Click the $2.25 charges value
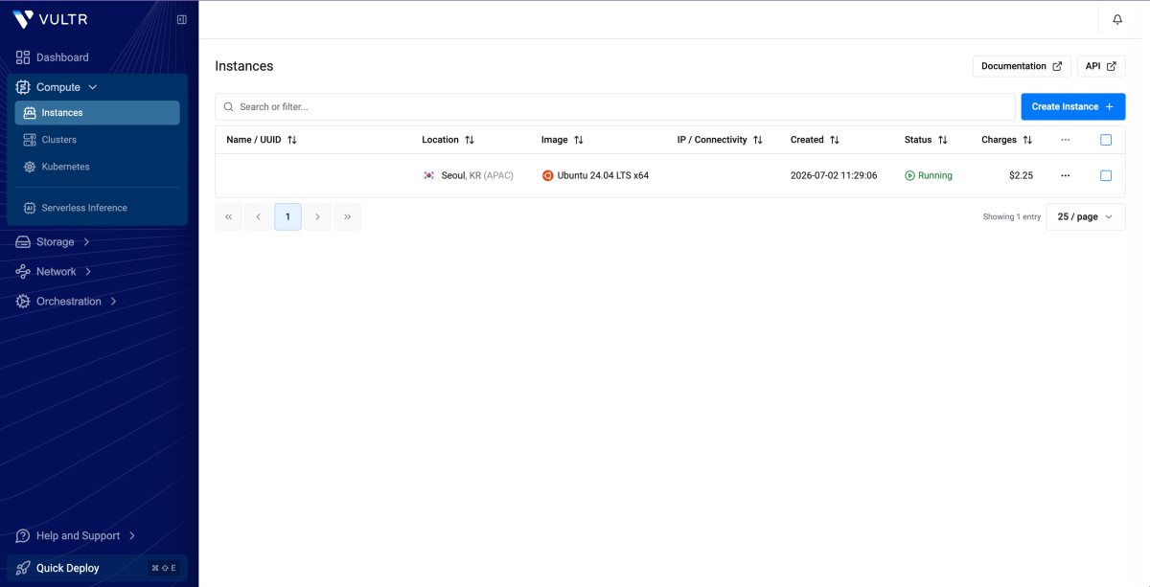 point(1021,176)
